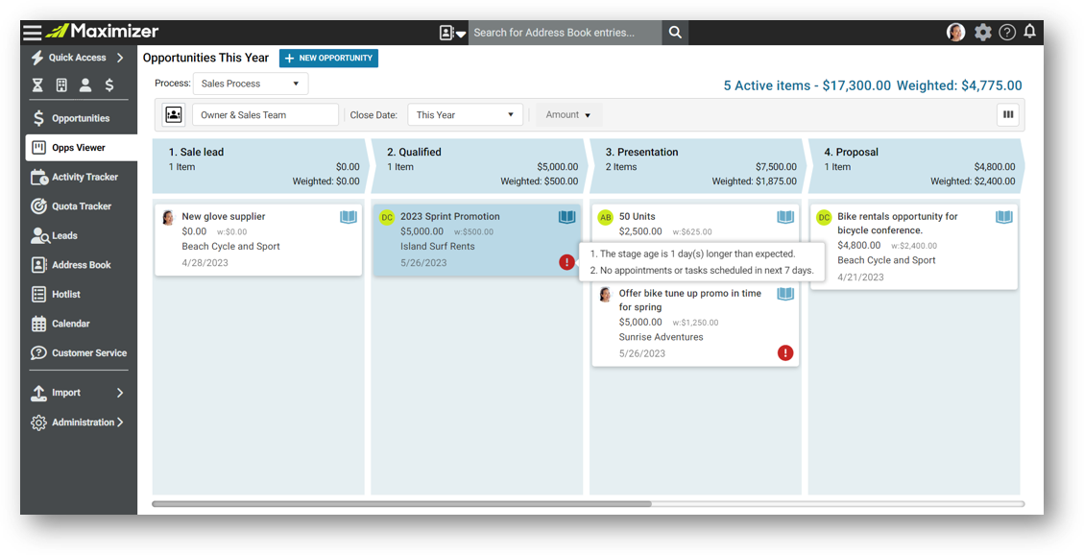Open book icon on bike tune up promo card
The image size is (1084, 555).
coord(785,294)
